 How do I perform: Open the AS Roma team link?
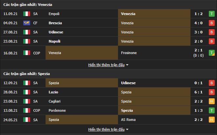(x=128, y=120)
